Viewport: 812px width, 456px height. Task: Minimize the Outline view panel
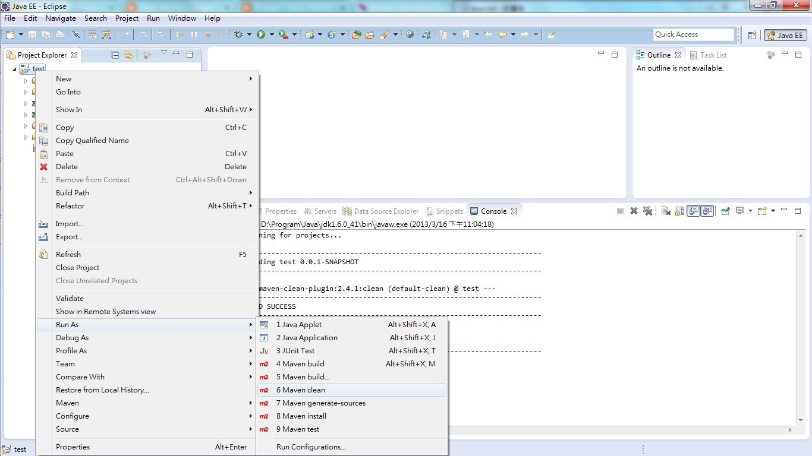(x=784, y=54)
